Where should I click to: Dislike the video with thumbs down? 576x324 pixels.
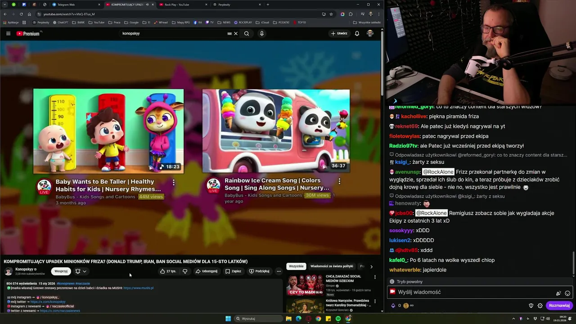(185, 271)
